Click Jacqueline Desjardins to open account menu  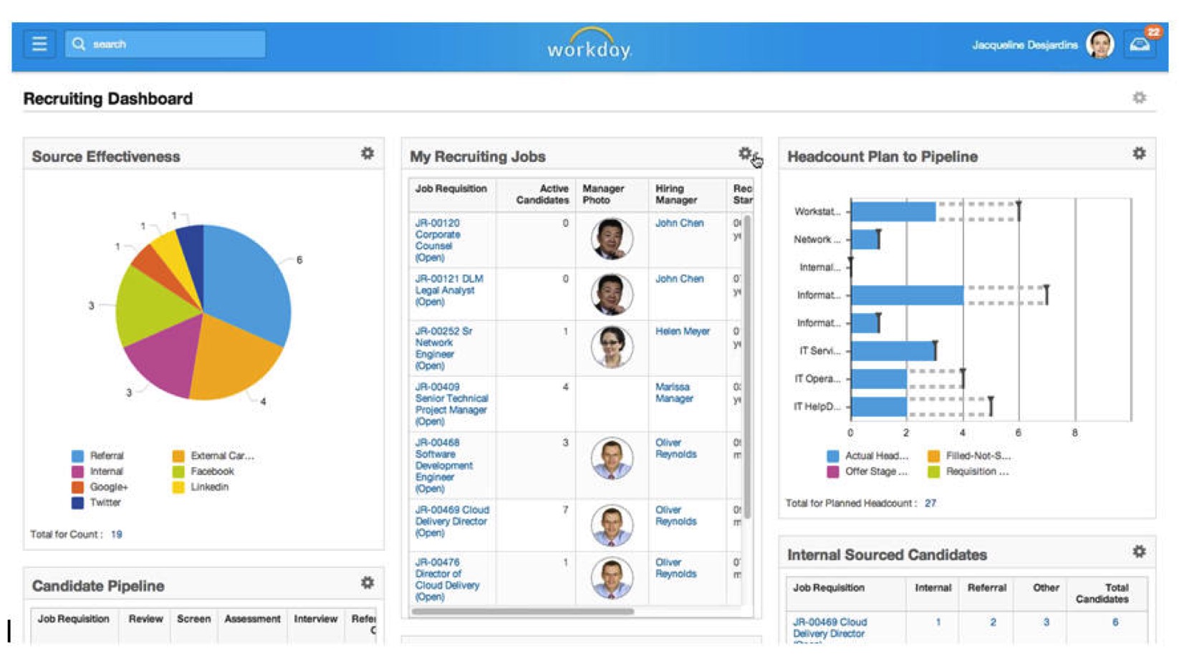1024,44
